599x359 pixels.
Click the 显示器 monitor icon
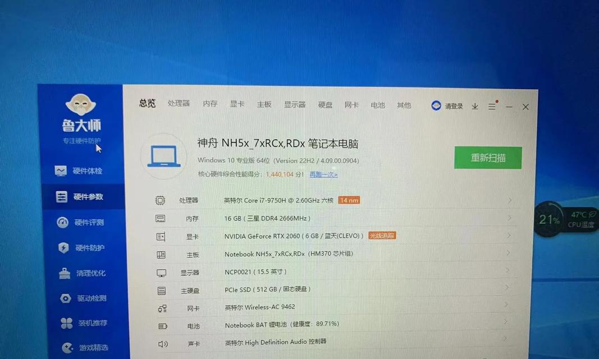tap(161, 273)
